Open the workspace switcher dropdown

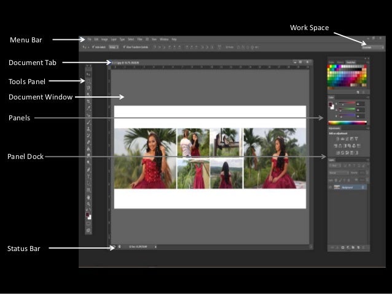coord(372,47)
